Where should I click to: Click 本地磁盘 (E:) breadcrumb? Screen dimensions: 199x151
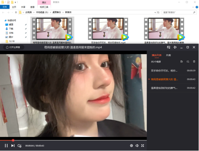click(x=42, y=12)
